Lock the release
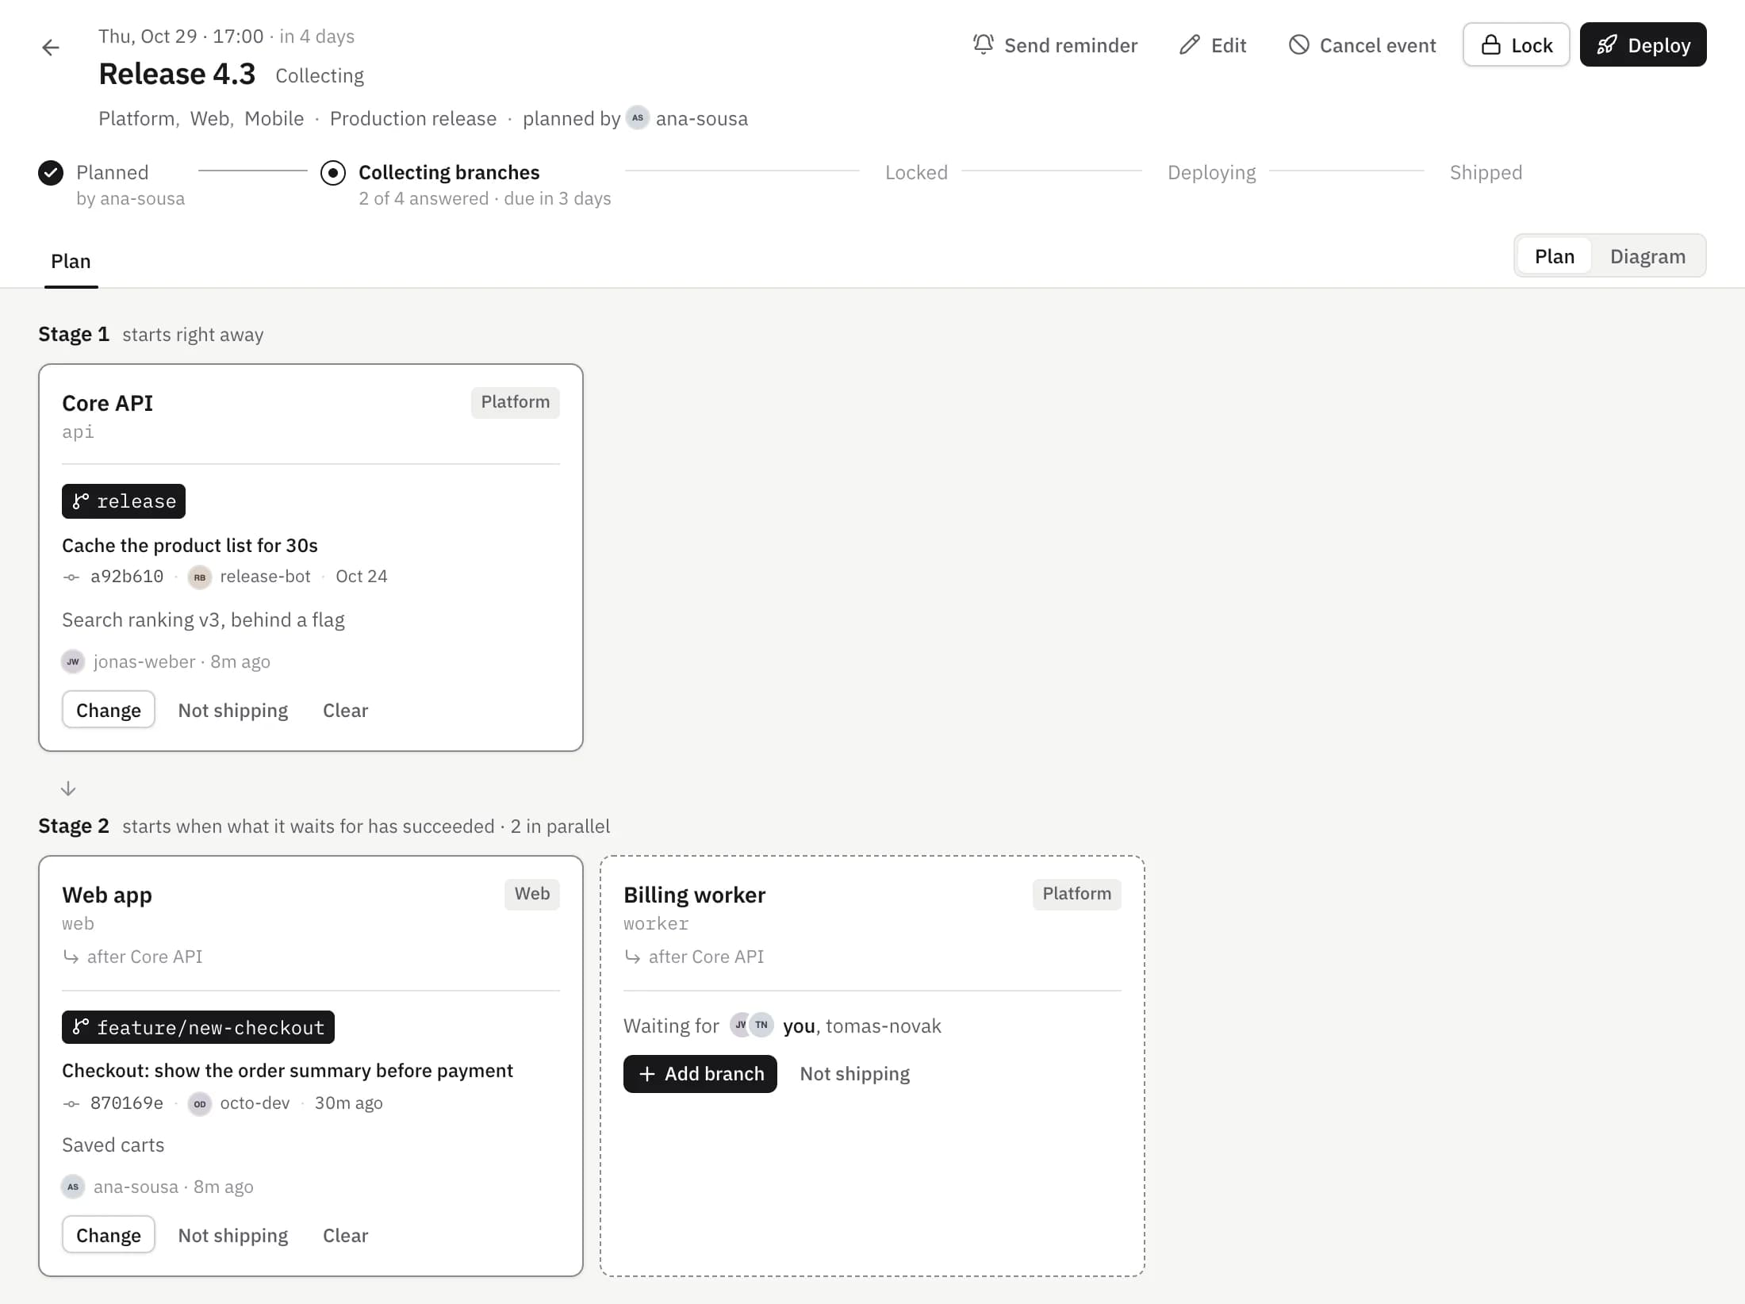The width and height of the screenshot is (1745, 1304). pyautogui.click(x=1516, y=44)
